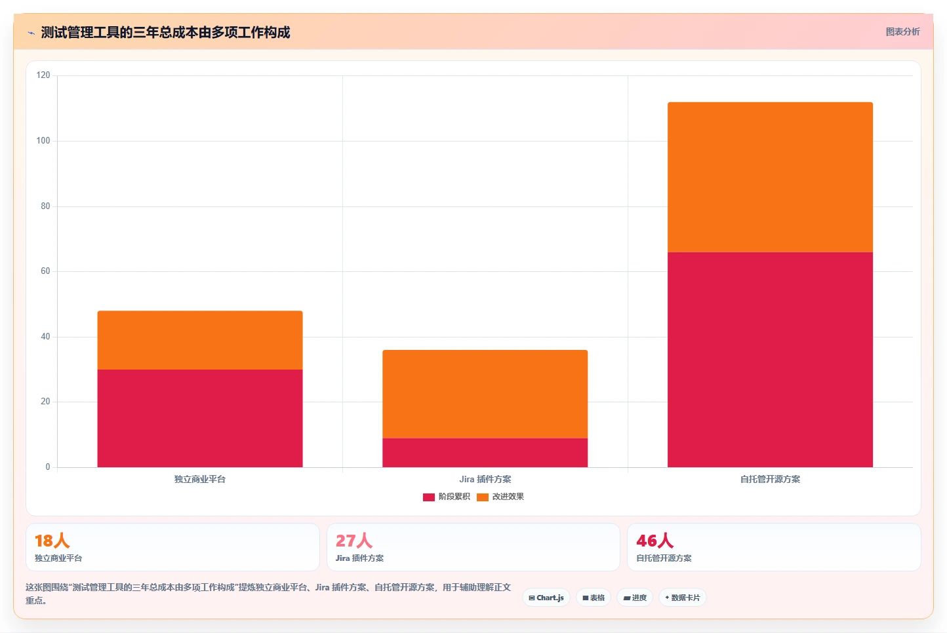This screenshot has height=633, width=947.
Task: Click the y-axis value 20
Action: (45, 402)
